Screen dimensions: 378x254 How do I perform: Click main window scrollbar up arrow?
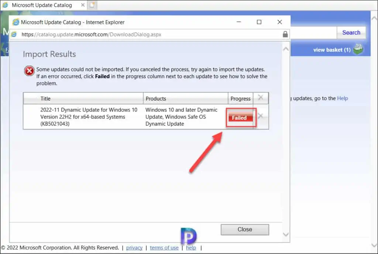pos(374,18)
